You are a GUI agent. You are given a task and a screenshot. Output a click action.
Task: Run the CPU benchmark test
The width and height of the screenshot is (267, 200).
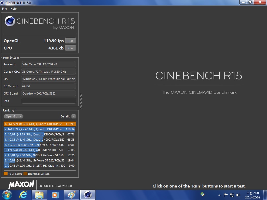[x=70, y=48]
